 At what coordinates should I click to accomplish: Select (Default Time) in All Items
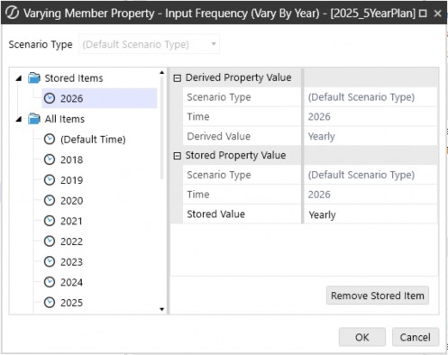click(x=93, y=140)
